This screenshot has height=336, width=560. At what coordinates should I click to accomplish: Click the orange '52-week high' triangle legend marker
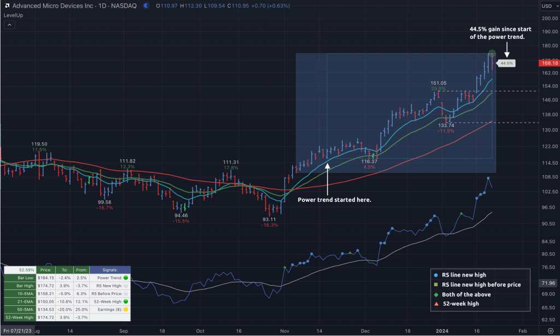(x=435, y=304)
